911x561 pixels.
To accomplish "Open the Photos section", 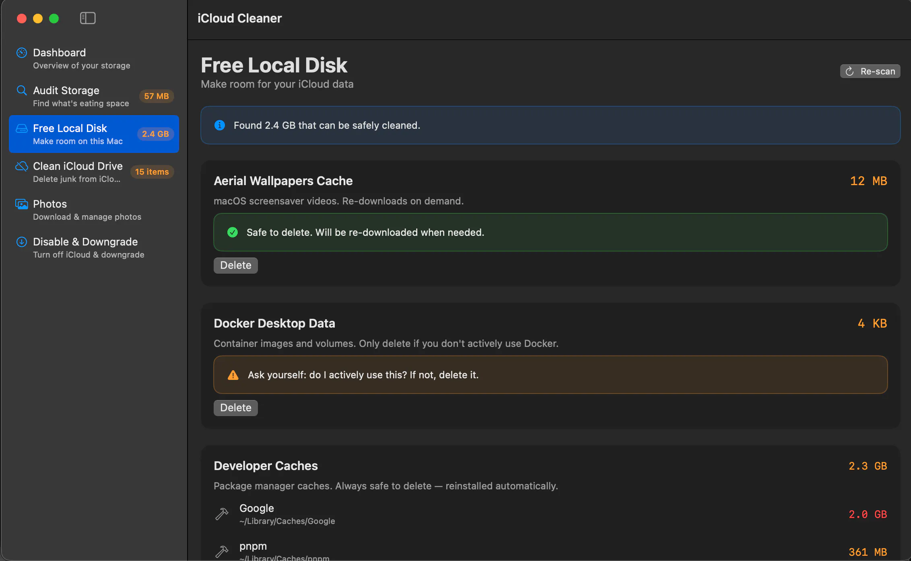I will (94, 210).
